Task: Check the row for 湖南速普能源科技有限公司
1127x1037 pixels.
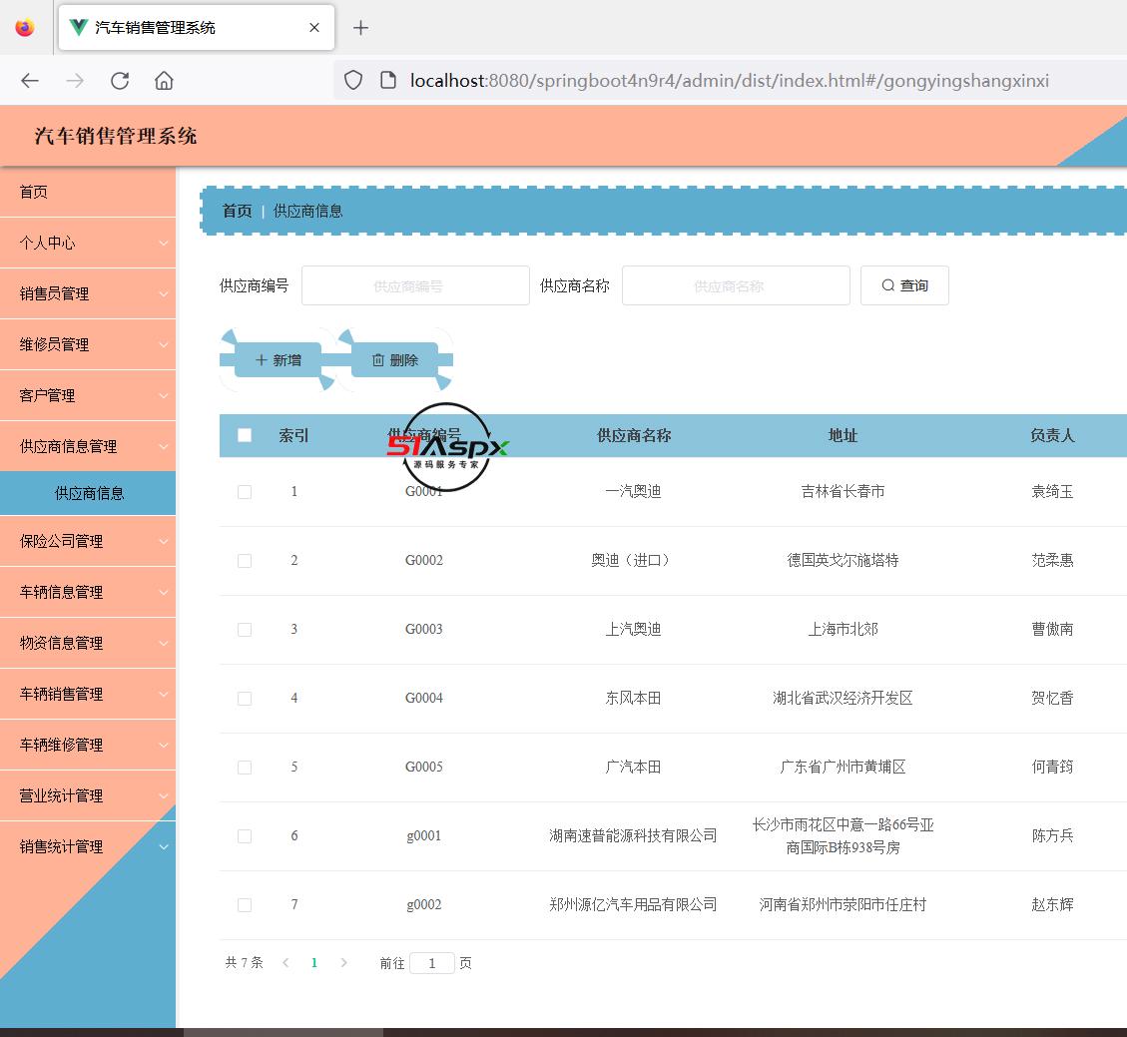Action: pyautogui.click(x=245, y=836)
